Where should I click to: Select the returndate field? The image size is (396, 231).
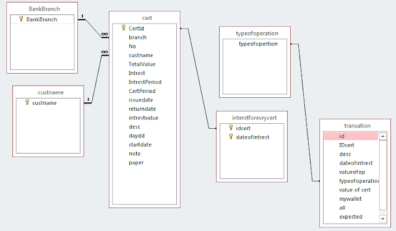142,109
